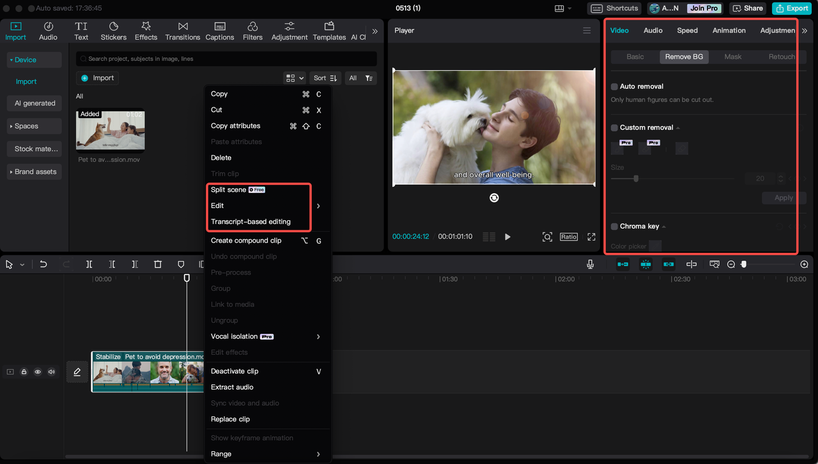This screenshot has height=464, width=818.
Task: Select the Effects tool in the top toolbar
Action: (146, 30)
